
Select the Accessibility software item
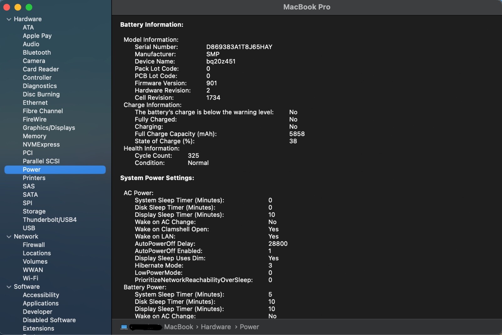point(41,295)
